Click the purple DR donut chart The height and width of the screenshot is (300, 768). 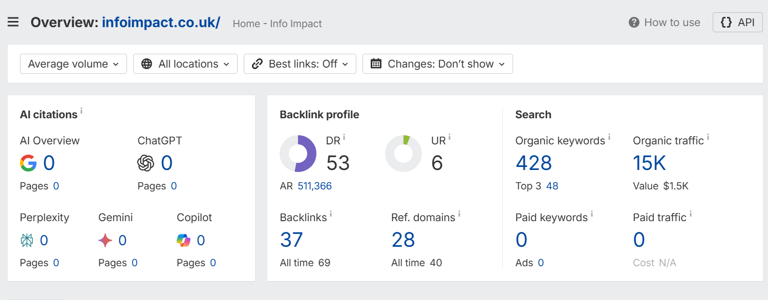298,154
